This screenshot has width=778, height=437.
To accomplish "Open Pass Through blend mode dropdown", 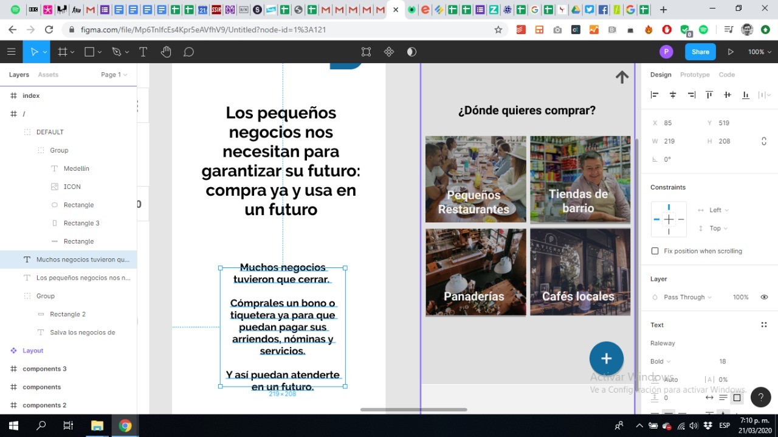I will (x=688, y=297).
